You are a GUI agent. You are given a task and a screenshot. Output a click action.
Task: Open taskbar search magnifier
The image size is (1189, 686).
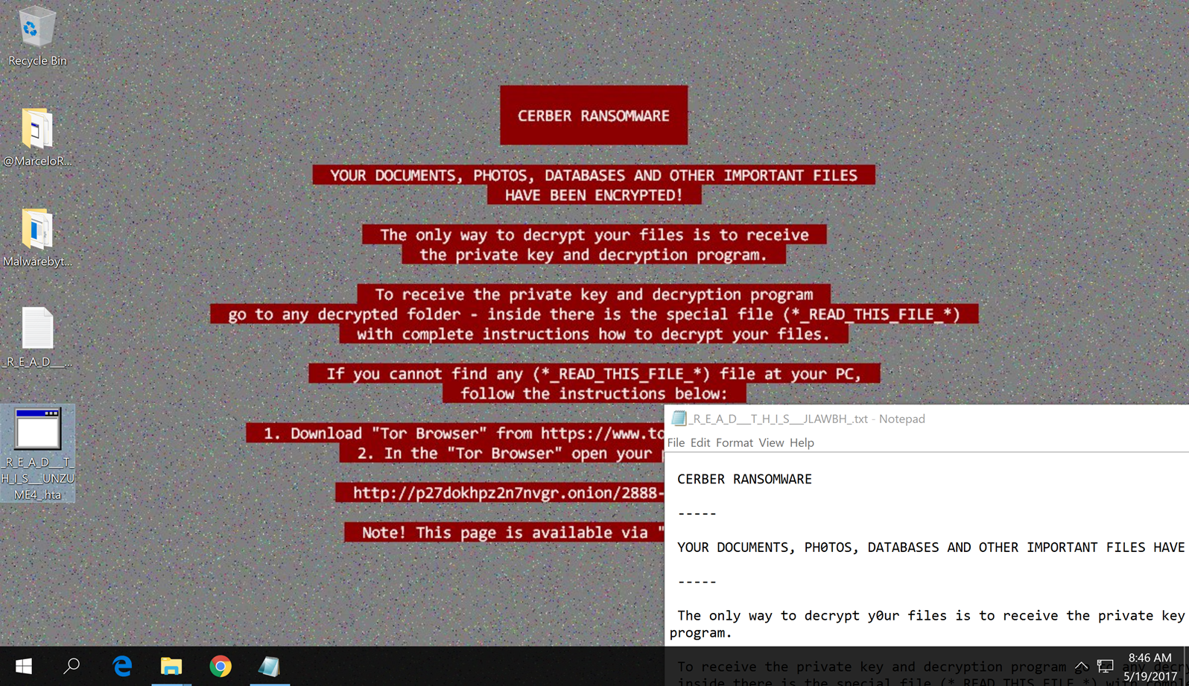point(72,666)
